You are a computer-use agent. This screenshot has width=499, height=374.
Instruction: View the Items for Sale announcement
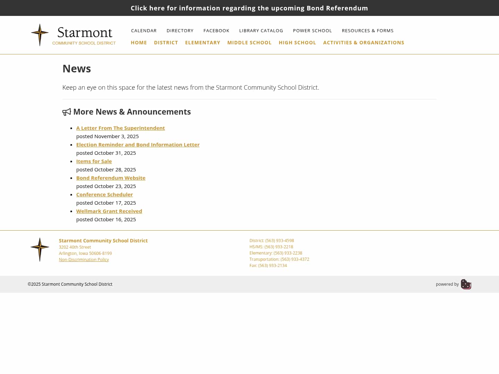[94, 161]
